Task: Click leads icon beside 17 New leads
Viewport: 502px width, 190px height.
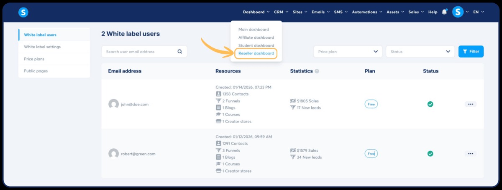Action: click(x=293, y=107)
